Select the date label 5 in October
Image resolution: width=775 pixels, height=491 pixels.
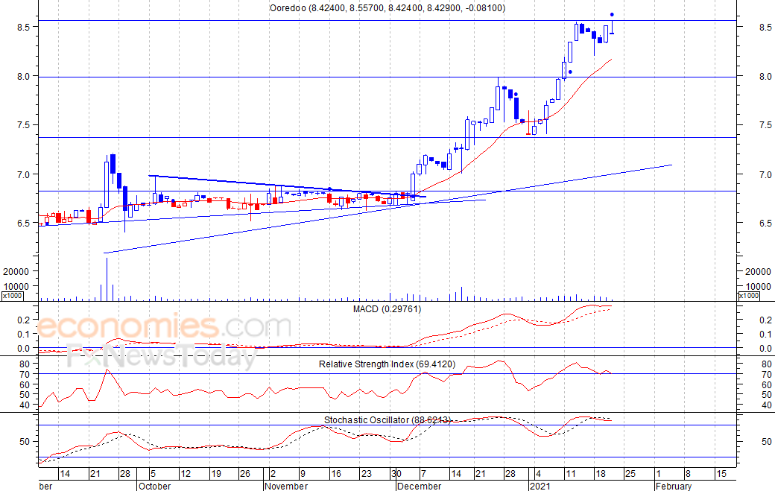click(x=154, y=474)
